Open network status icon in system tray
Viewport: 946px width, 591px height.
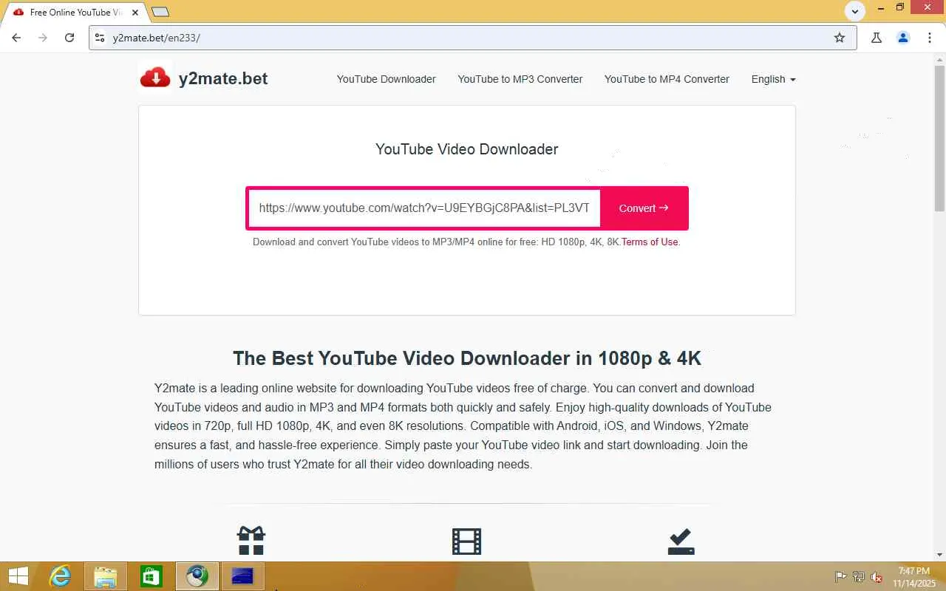858,577
